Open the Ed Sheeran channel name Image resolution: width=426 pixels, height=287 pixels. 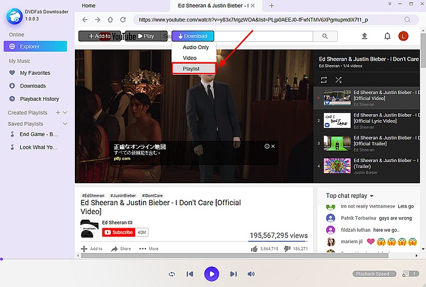114,223
